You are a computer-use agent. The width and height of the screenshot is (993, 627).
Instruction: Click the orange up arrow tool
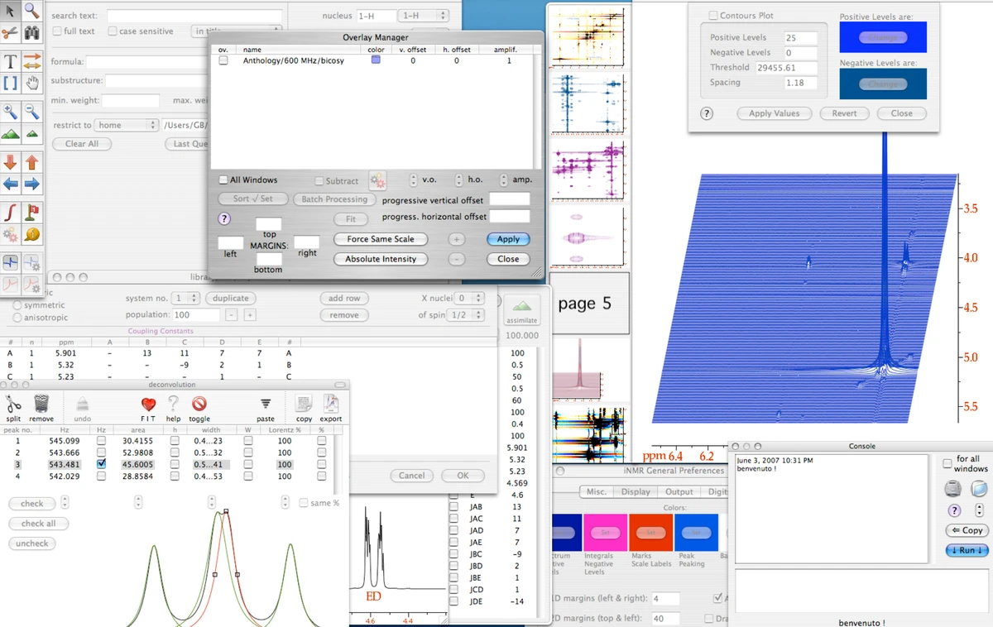31,161
